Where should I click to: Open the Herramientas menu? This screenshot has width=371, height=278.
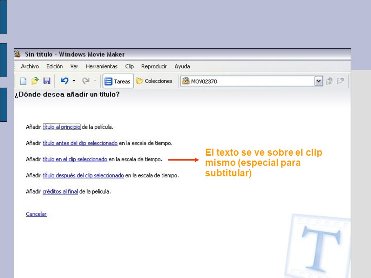(102, 67)
